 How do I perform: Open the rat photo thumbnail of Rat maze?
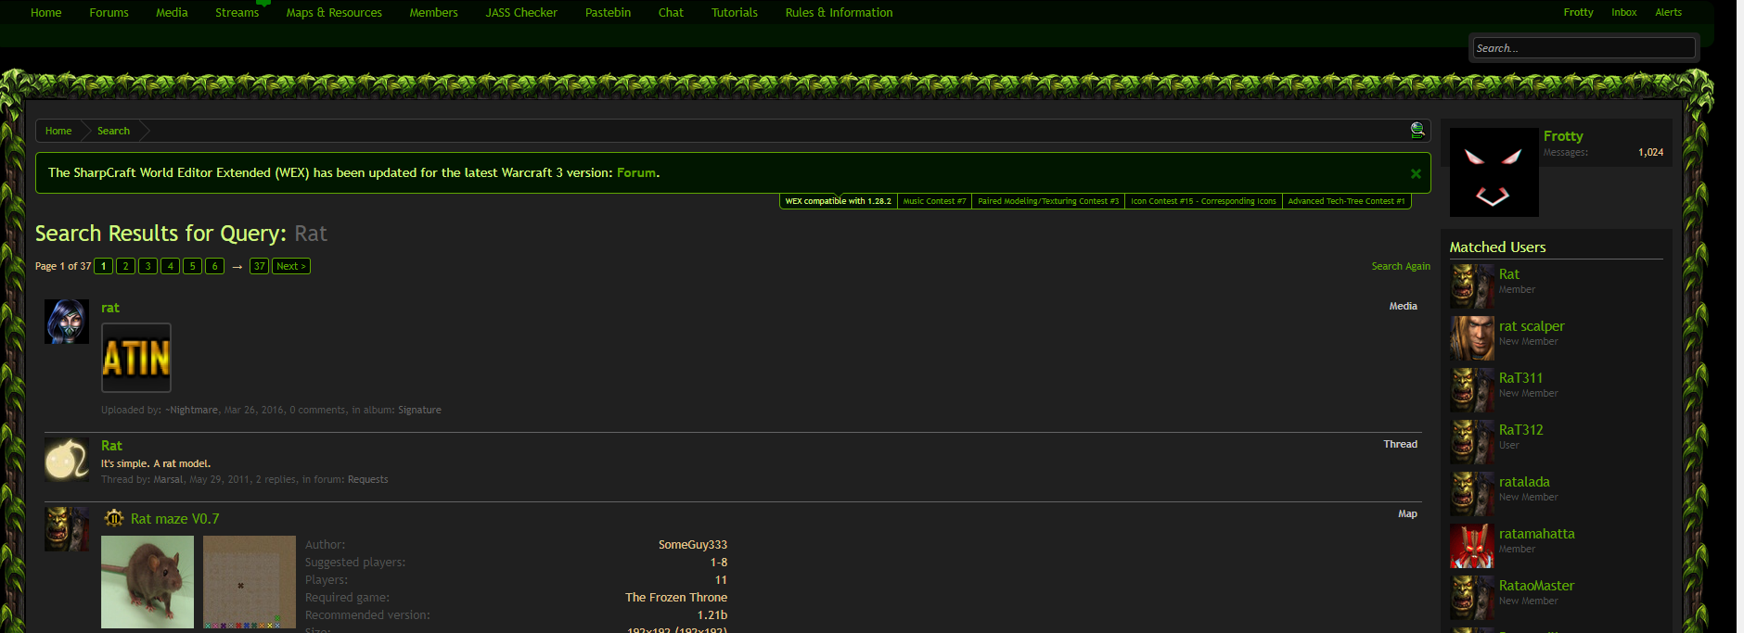click(x=147, y=582)
